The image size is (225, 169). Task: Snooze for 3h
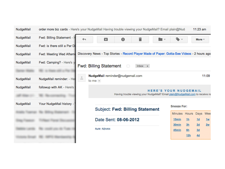(188, 125)
